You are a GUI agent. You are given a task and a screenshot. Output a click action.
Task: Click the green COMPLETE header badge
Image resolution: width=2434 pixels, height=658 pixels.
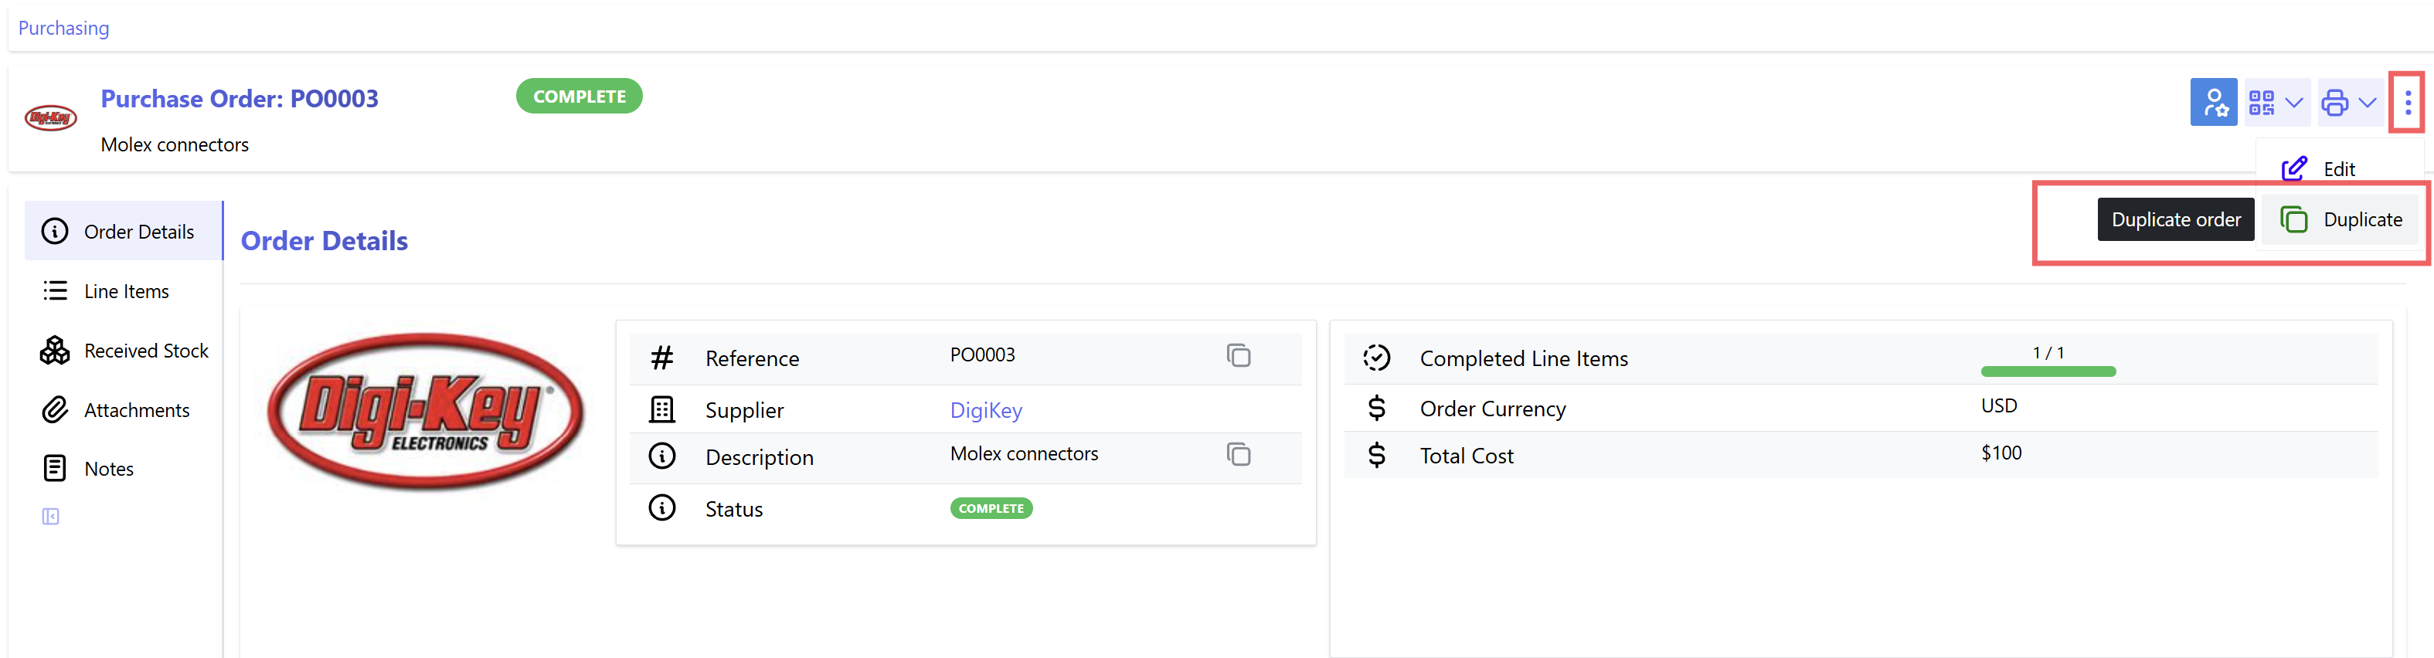pyautogui.click(x=580, y=97)
